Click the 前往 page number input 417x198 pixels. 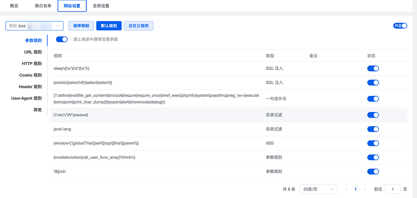point(393,189)
